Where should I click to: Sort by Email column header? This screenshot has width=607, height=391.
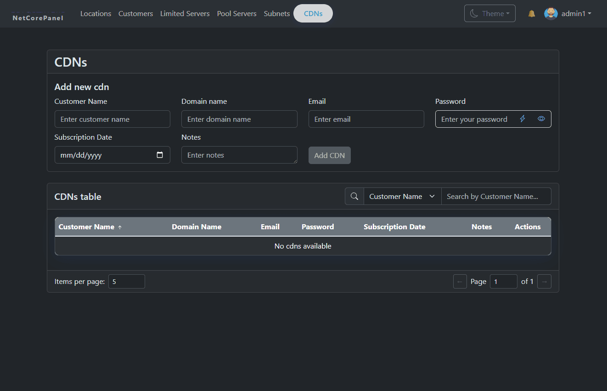pos(270,227)
